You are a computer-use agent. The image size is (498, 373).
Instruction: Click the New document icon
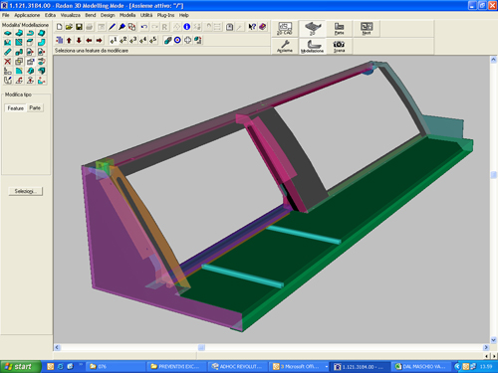(60, 27)
